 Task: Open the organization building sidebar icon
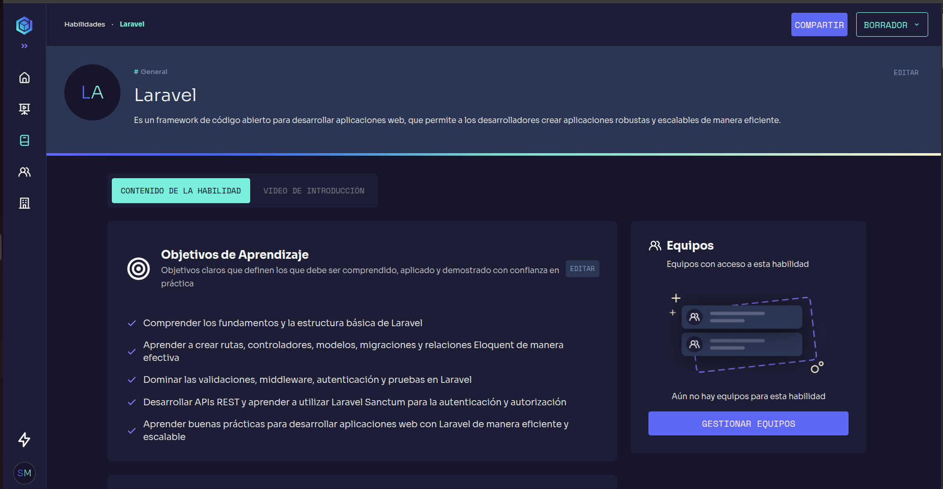[24, 203]
